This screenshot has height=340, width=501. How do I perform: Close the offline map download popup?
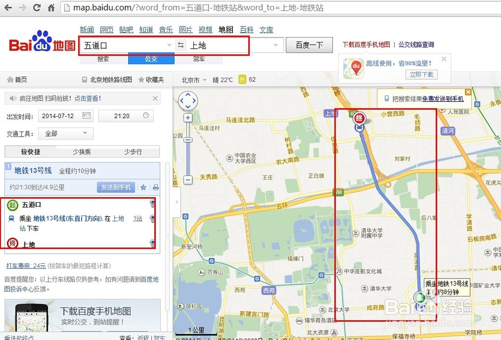pyautogui.click(x=444, y=59)
